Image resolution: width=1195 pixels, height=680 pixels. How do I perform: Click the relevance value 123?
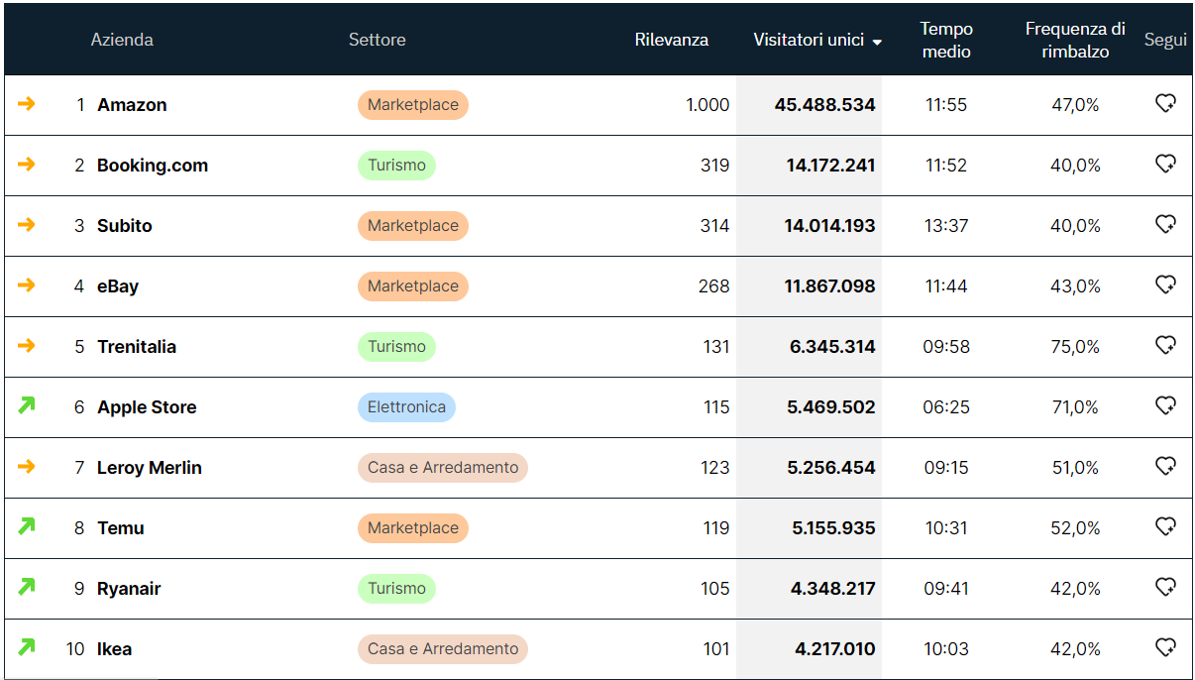[715, 468]
